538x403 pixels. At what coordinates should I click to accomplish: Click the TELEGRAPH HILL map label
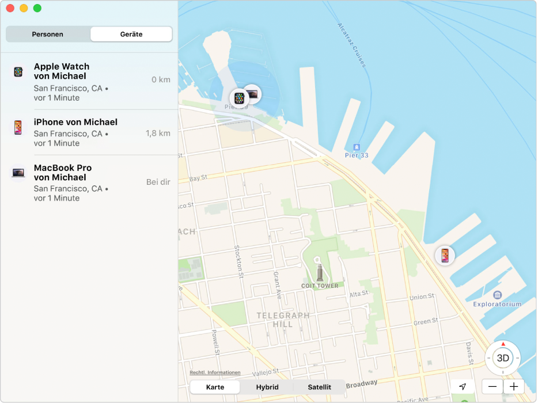(283, 320)
